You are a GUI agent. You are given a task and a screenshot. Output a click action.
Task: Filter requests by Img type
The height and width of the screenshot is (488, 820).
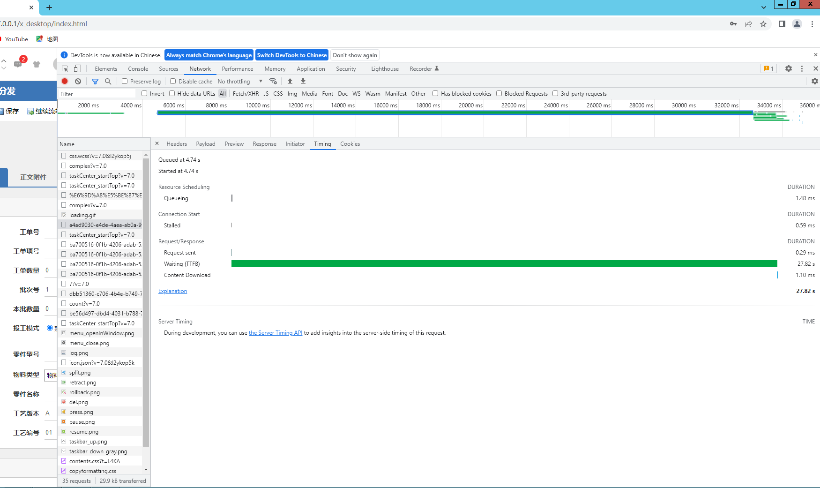pos(292,93)
